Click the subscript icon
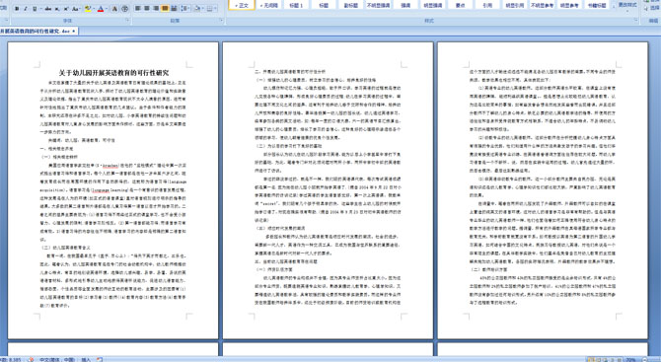 (57, 9)
